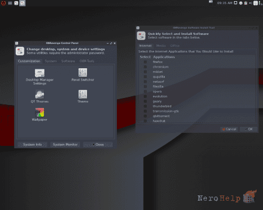Click the volume speaker tray icon

point(251,3)
